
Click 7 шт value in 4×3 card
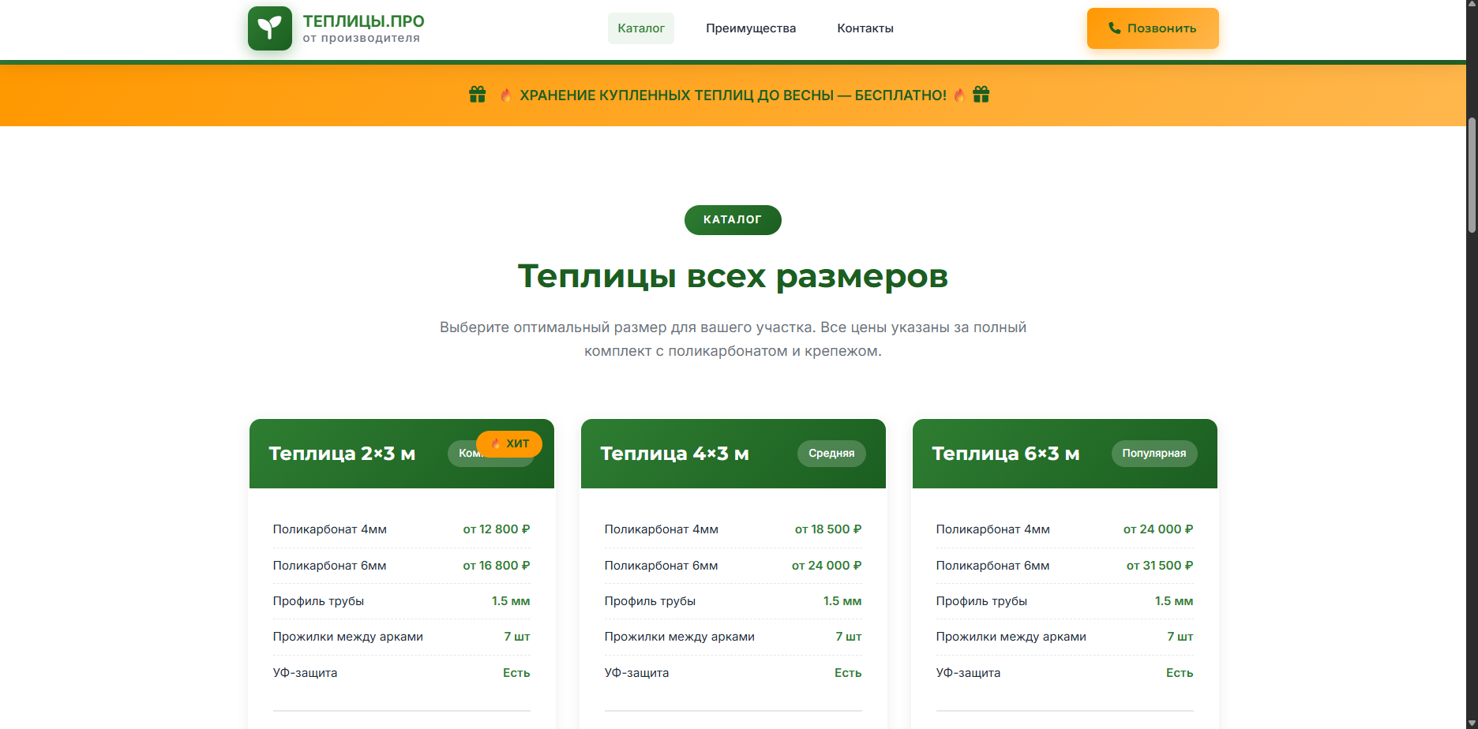click(x=849, y=637)
